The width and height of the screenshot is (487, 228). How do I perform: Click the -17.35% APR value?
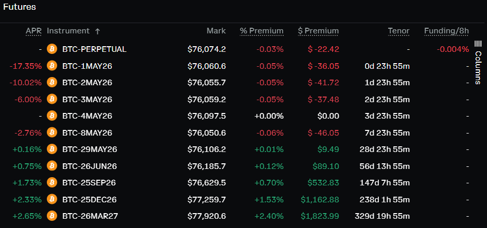coord(25,66)
